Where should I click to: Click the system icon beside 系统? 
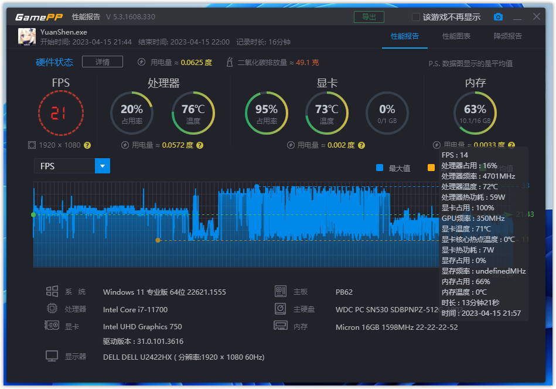[x=52, y=292]
